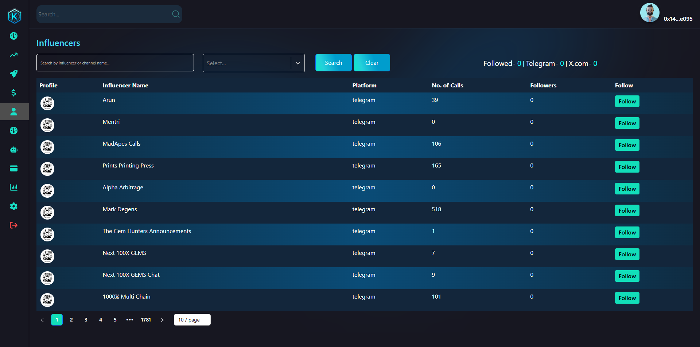Image resolution: width=700 pixels, height=347 pixels.
Task: Open the trending chart sidebar icon
Action: pyautogui.click(x=14, y=55)
